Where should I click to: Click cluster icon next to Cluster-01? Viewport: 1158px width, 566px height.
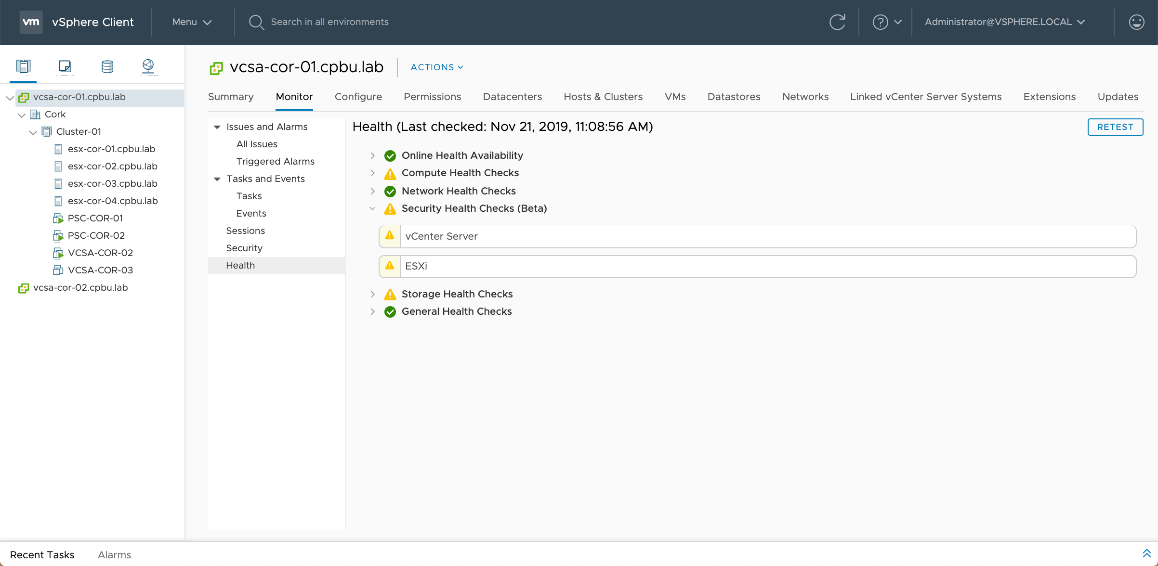pyautogui.click(x=47, y=132)
